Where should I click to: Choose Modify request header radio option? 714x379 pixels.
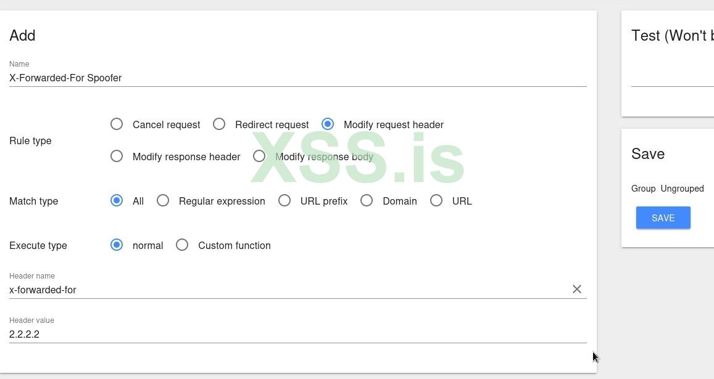[x=328, y=124]
